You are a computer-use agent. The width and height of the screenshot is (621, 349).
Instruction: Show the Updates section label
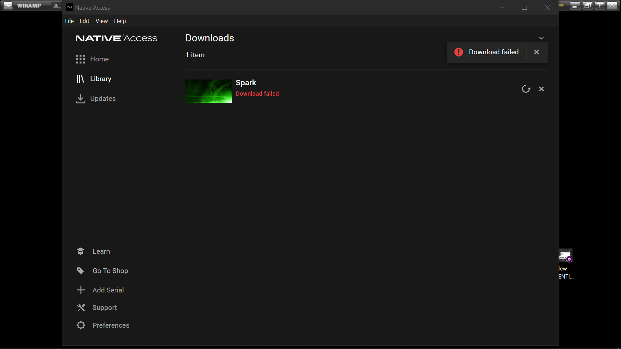[x=103, y=99]
